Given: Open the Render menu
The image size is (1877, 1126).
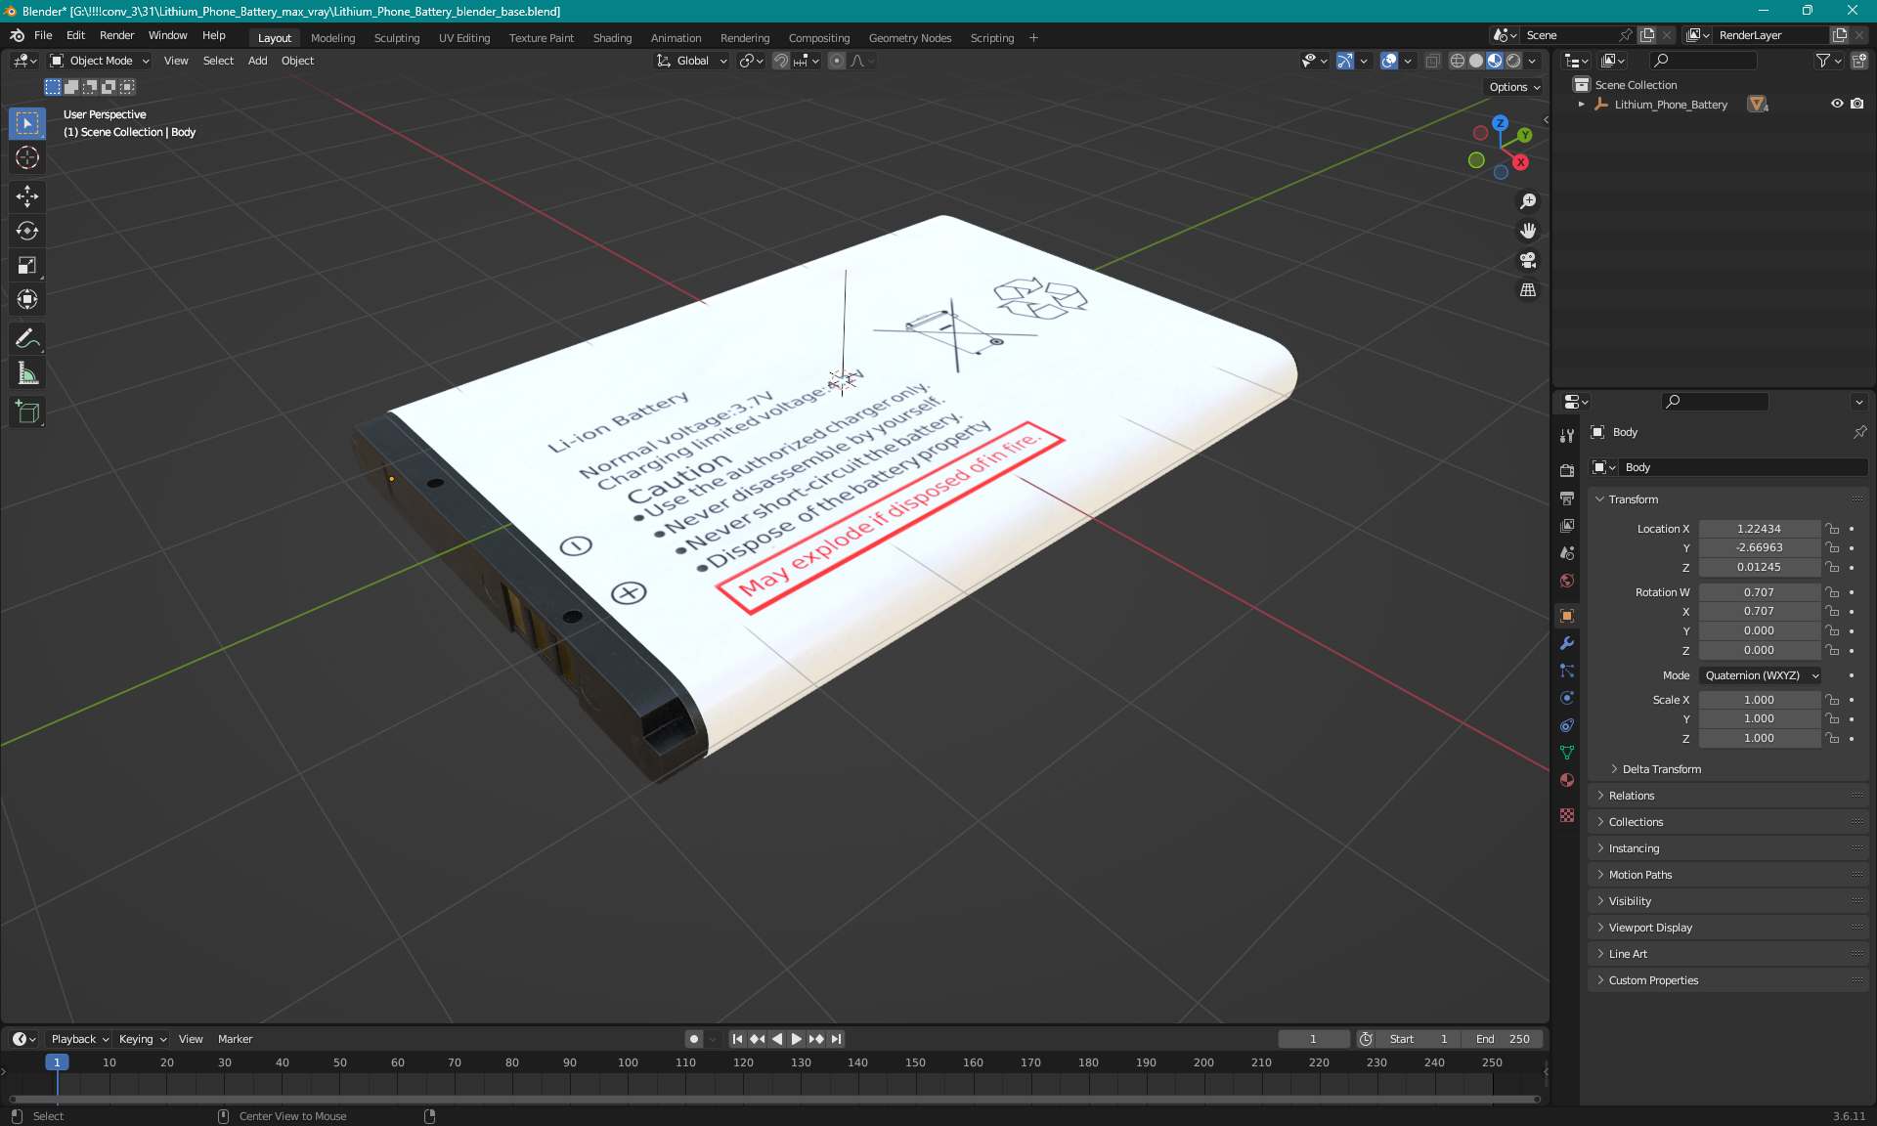Looking at the screenshot, I should pos(116,35).
